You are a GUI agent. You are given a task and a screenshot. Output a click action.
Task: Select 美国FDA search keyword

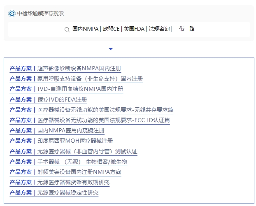pyautogui.click(x=134, y=29)
